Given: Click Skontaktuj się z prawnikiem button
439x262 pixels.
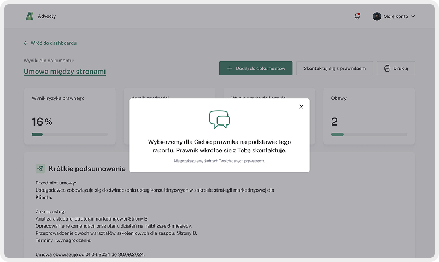Looking at the screenshot, I should (x=335, y=68).
